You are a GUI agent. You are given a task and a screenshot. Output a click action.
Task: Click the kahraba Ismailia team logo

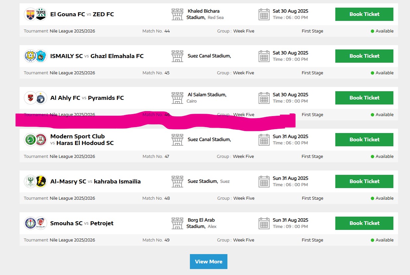pyautogui.click(x=41, y=181)
